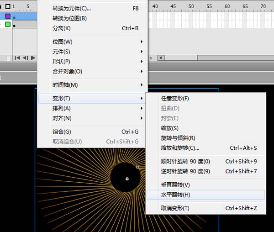The height and width of the screenshot is (232, 274).
Task: Click timeline scrollbar left arrow
Action: (x=161, y=58)
